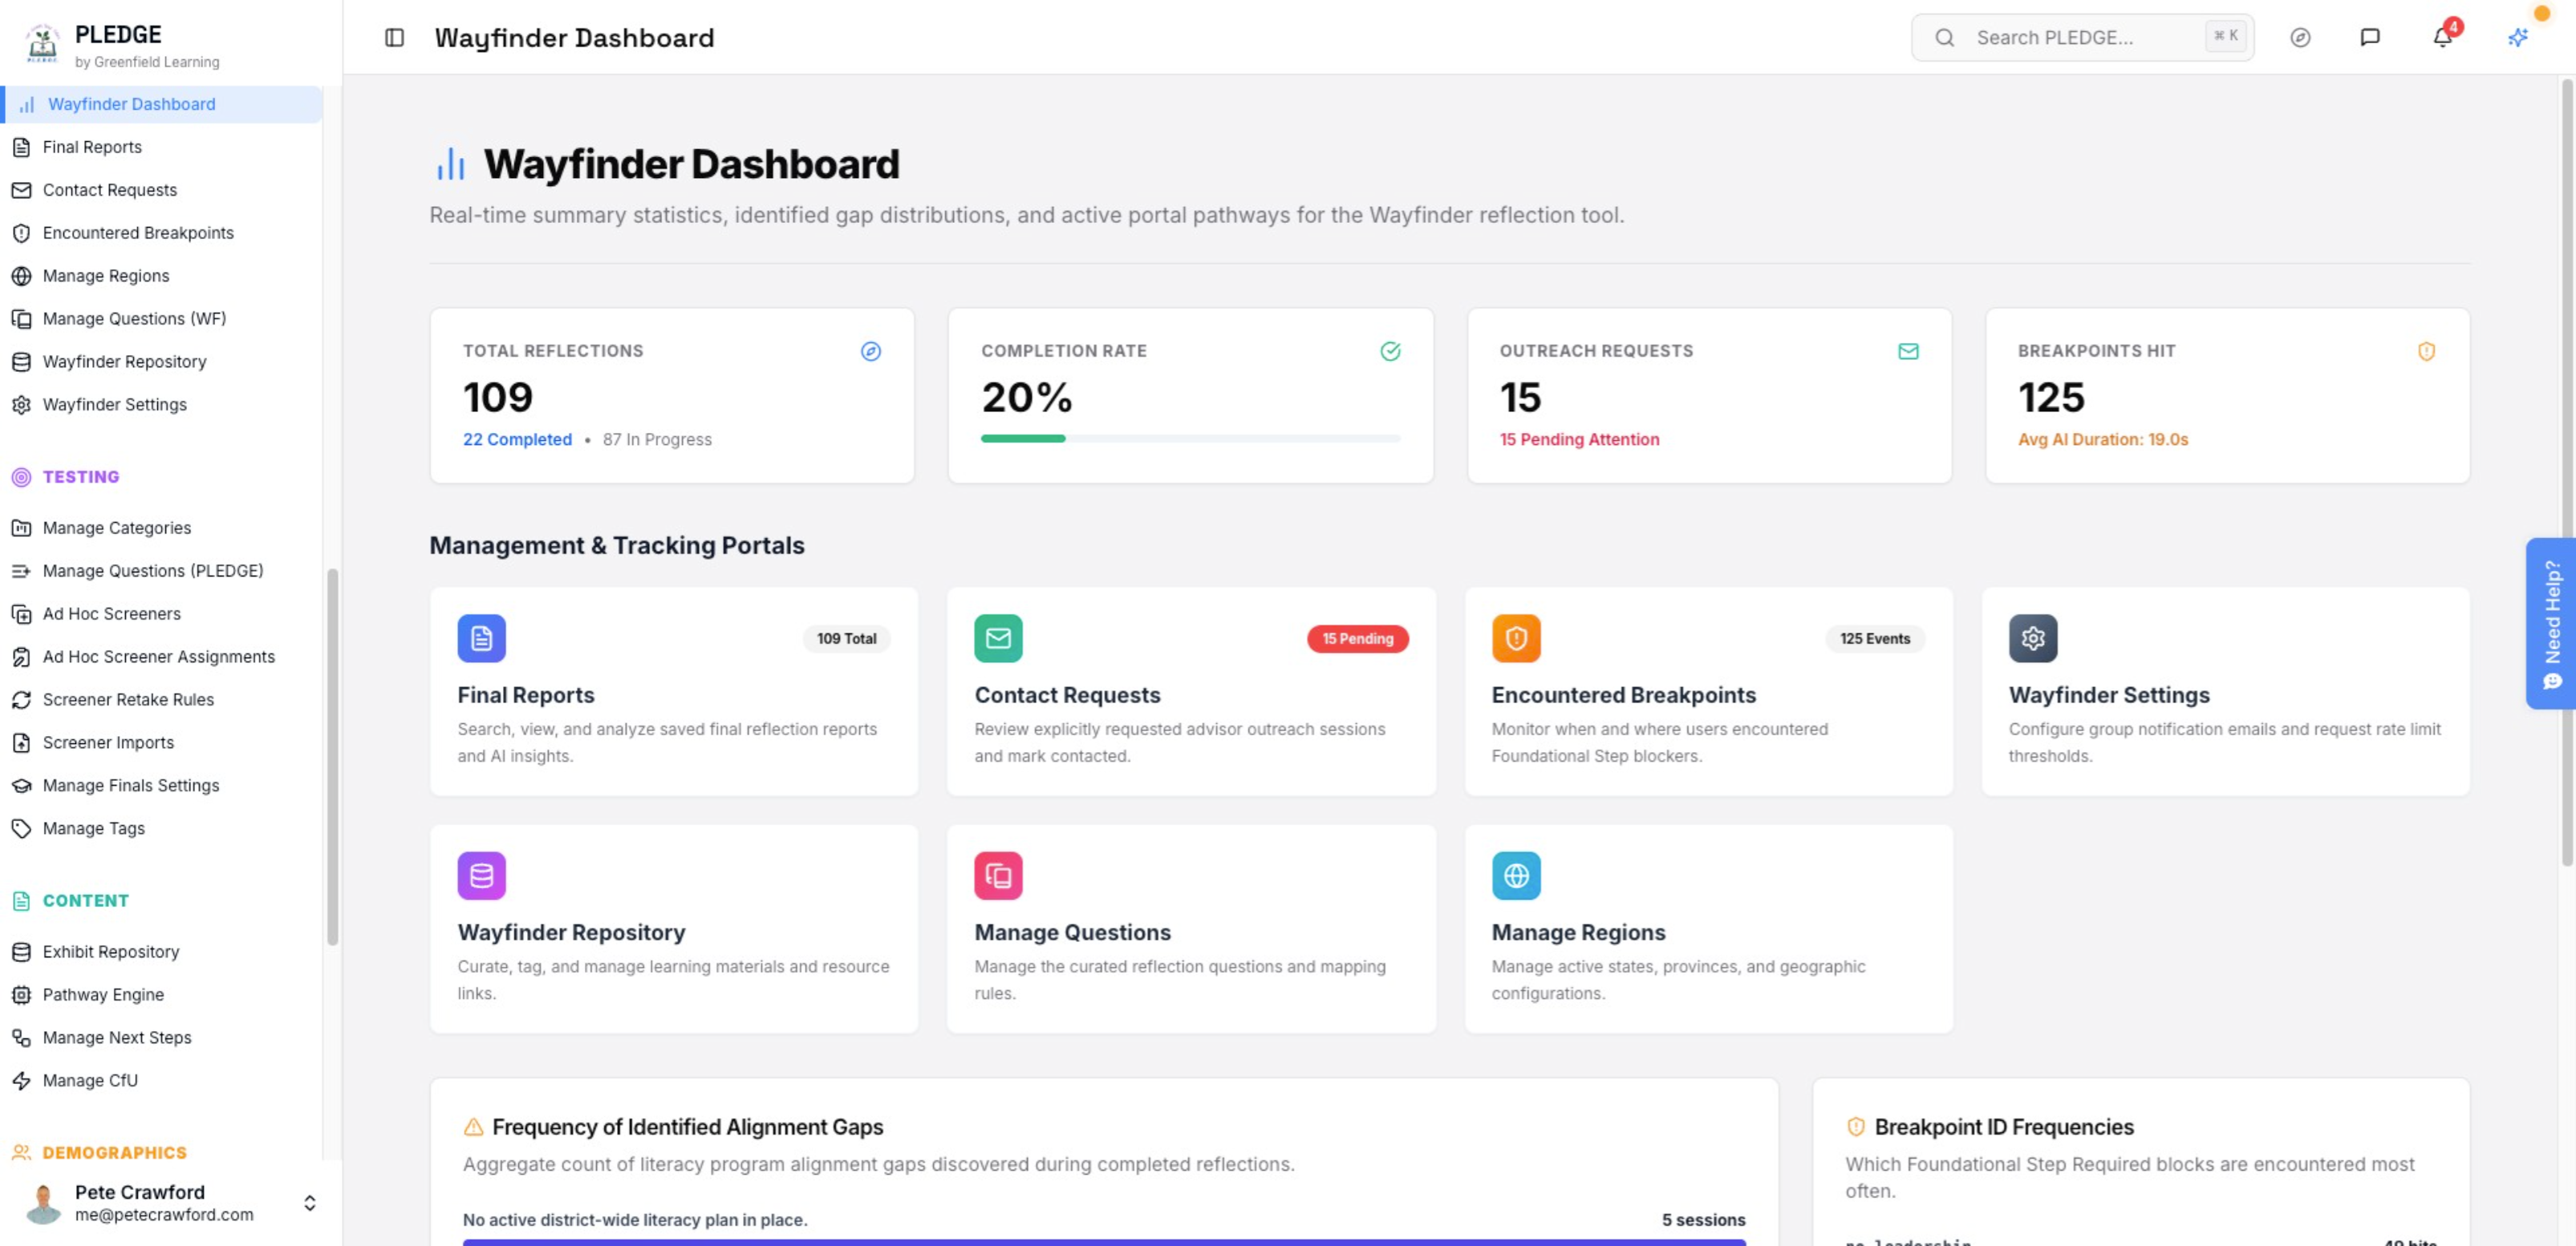The width and height of the screenshot is (2576, 1246).
Task: Expand the Pete Crawford account switcher
Action: coord(310,1203)
